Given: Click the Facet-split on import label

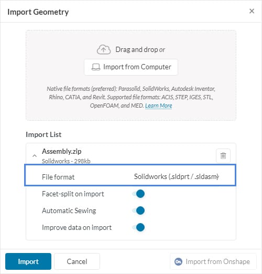Looking at the screenshot, I should point(73,194).
